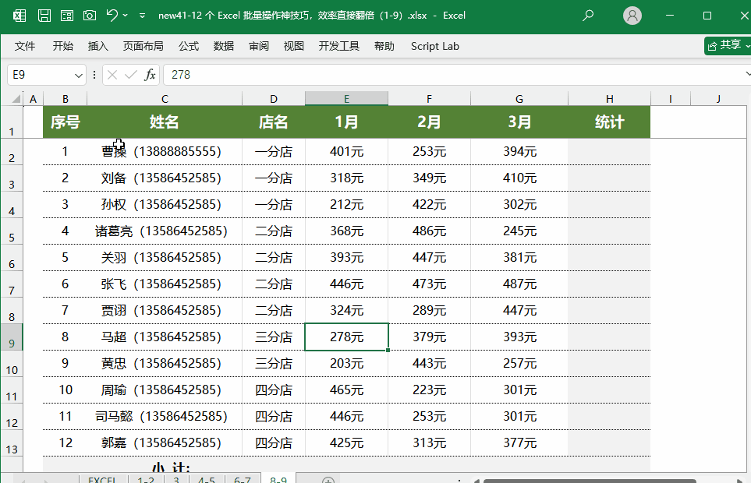This screenshot has width=751, height=483.
Task: Select the 487元 cell in 张飞 row
Action: click(x=519, y=284)
